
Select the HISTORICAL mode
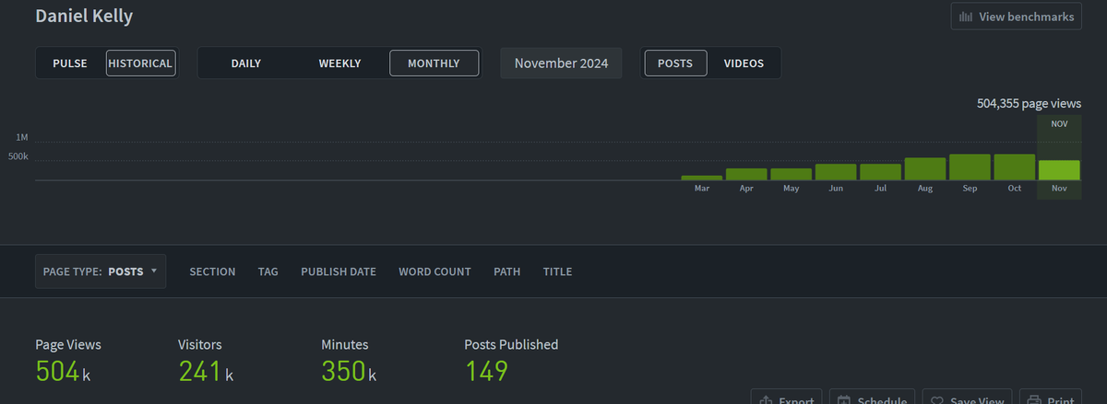tap(140, 63)
